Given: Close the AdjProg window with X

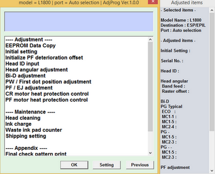Looking at the screenshot, I should click(153, 2).
